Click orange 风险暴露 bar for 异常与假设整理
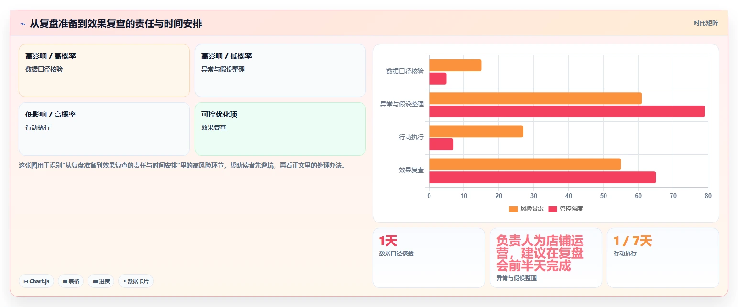This screenshot has width=738, height=307. [x=535, y=98]
